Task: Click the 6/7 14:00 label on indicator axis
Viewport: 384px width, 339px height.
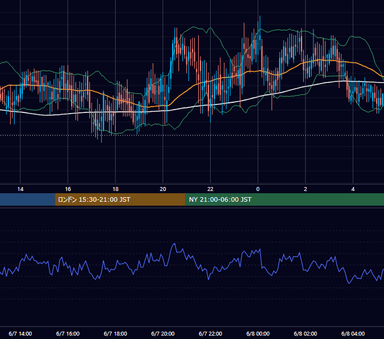Action: coord(20,333)
